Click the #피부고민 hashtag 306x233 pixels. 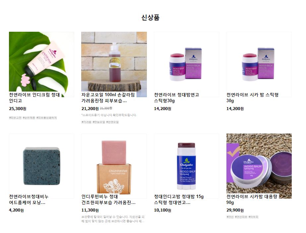15,118
